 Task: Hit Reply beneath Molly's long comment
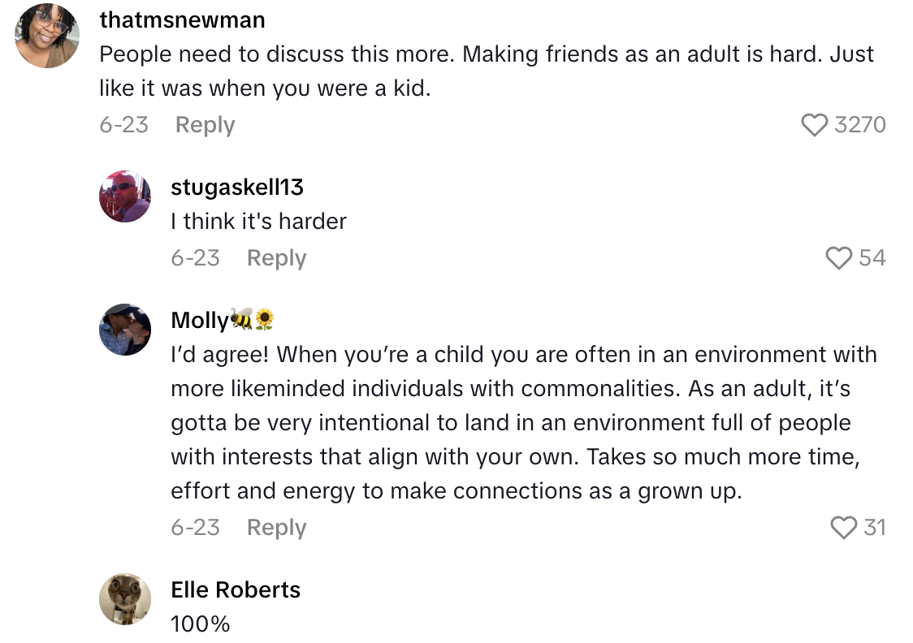click(276, 528)
